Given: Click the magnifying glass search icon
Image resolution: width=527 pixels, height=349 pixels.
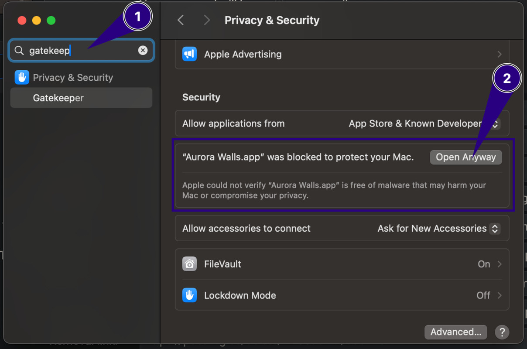Looking at the screenshot, I should [19, 51].
